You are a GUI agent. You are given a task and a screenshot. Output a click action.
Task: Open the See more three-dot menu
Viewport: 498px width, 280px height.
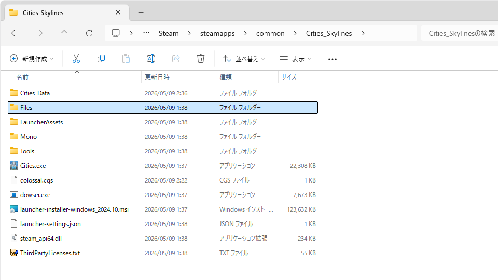tap(332, 59)
